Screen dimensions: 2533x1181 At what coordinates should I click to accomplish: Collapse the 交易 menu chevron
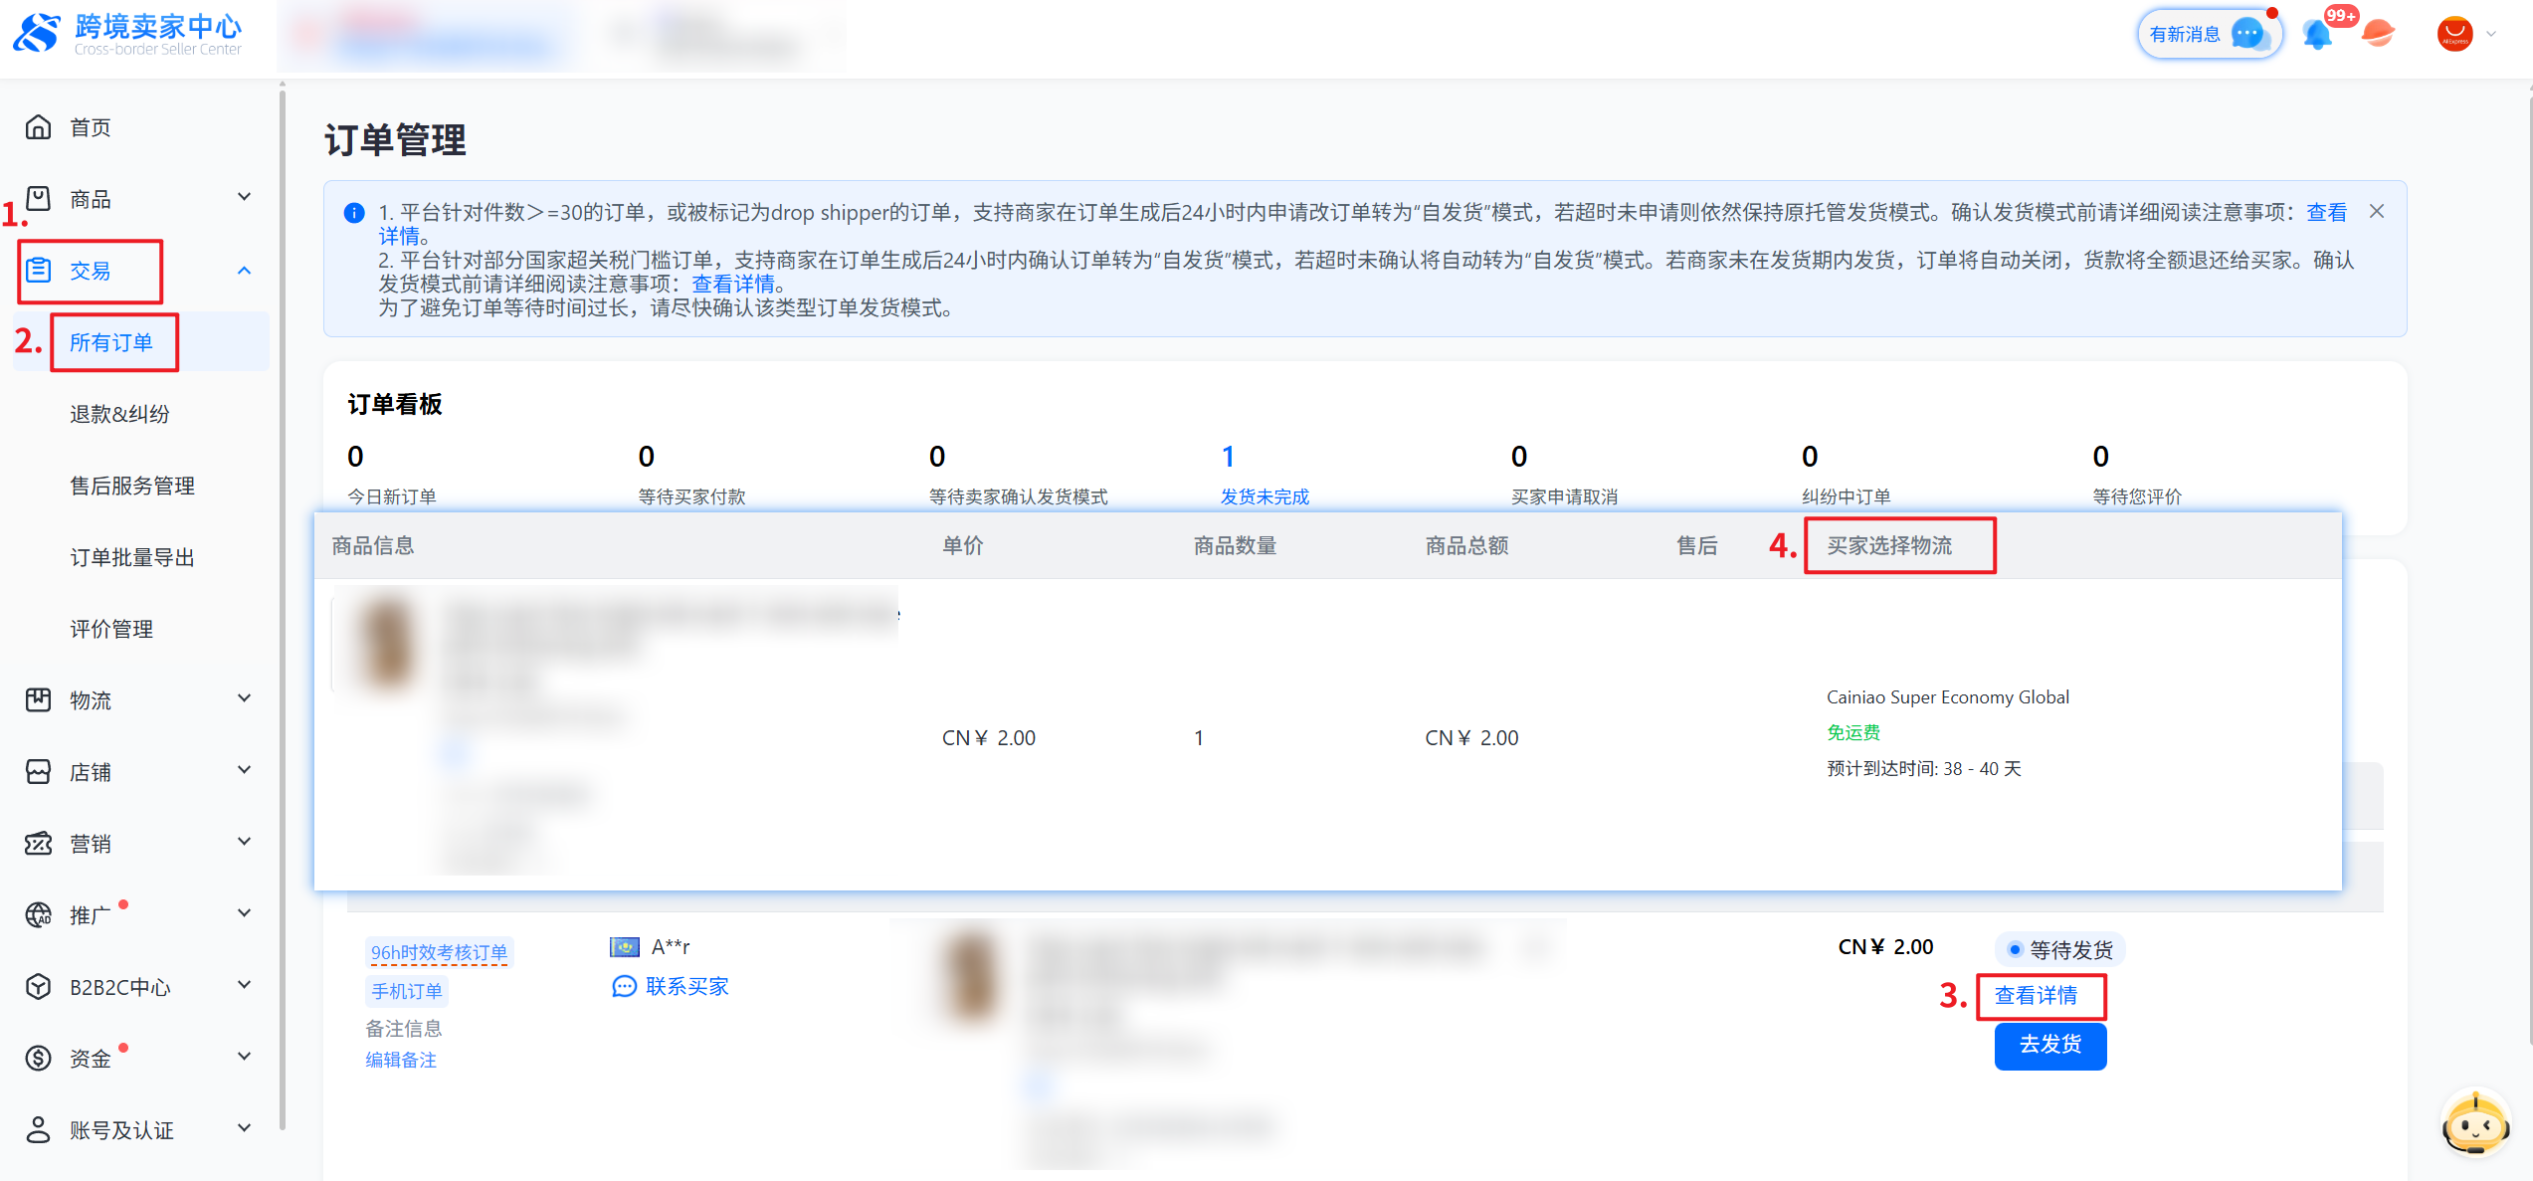click(244, 271)
